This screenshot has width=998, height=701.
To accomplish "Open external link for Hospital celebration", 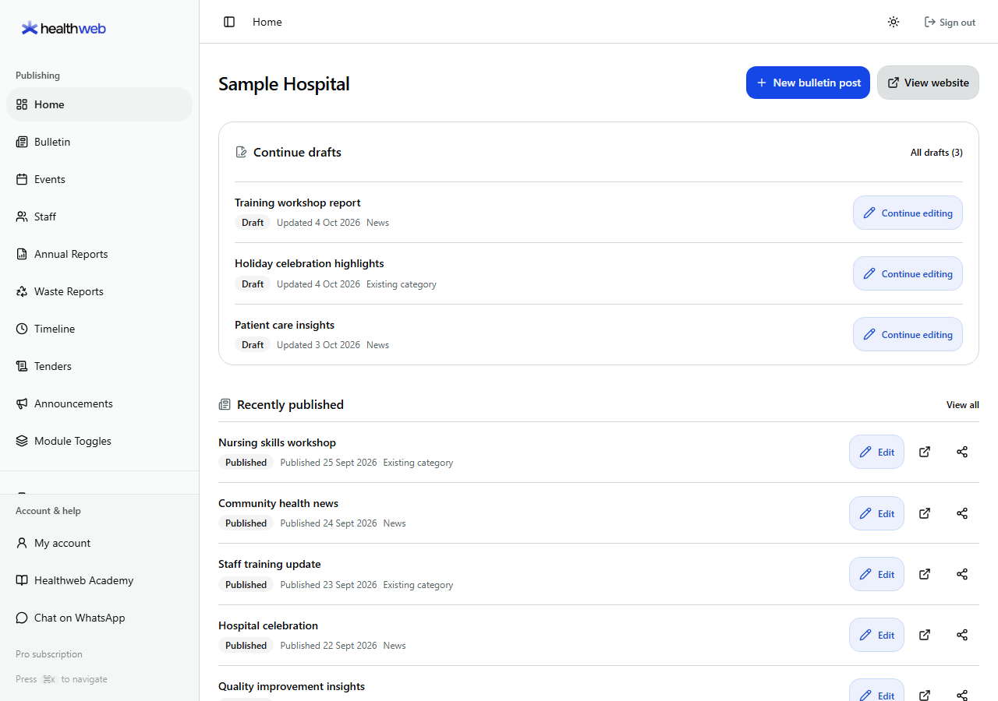I will click(925, 635).
